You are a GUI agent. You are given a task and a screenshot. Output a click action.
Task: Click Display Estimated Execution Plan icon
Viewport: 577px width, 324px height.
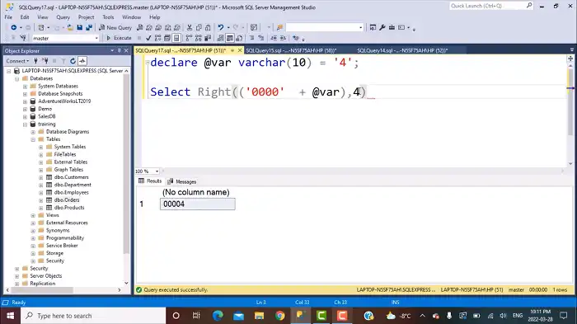[158, 38]
